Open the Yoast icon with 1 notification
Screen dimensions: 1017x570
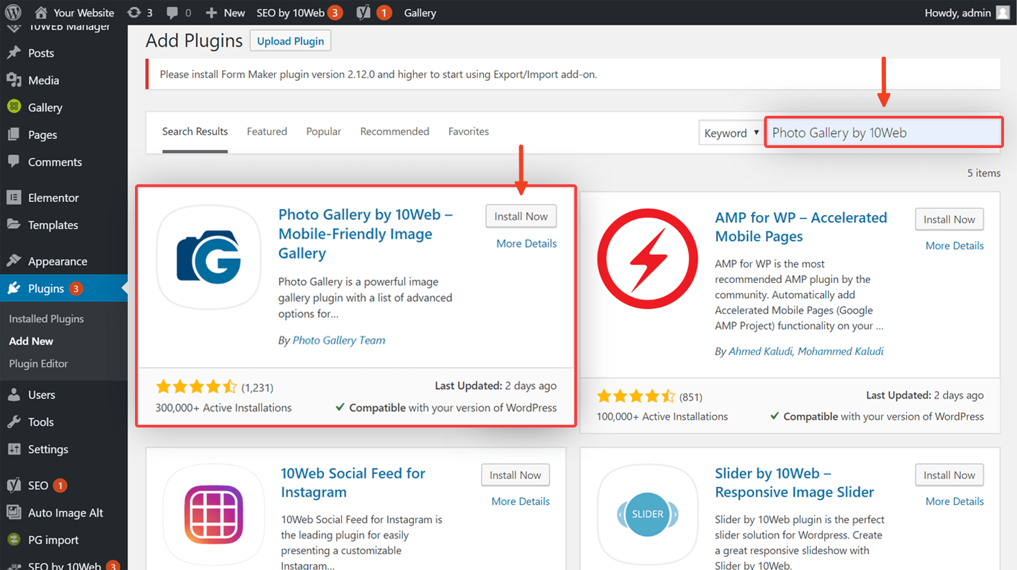pyautogui.click(x=374, y=12)
